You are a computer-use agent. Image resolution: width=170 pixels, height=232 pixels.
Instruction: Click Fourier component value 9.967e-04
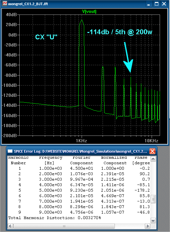82,179
